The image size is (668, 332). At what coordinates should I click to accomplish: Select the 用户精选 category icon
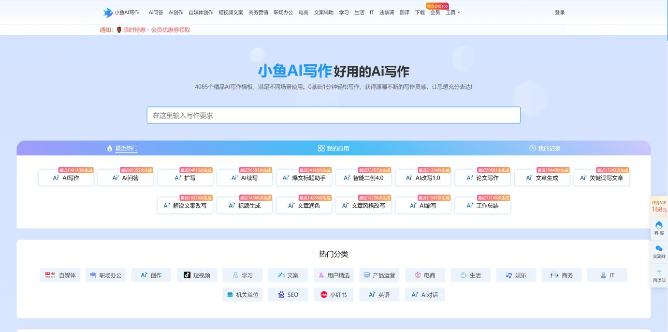321,275
